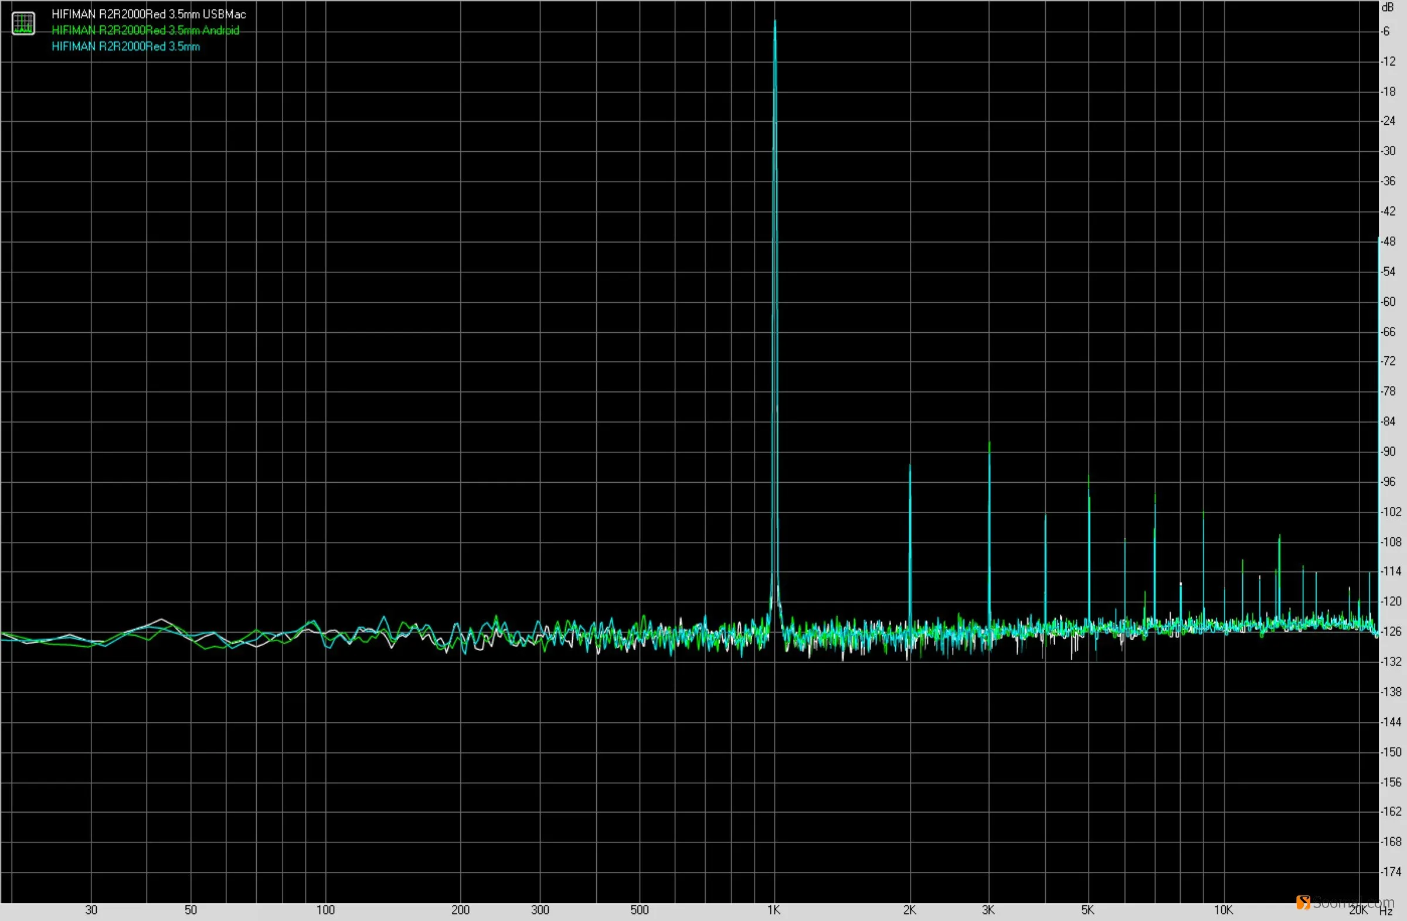Click the 5K frequency axis label

[1087, 910]
